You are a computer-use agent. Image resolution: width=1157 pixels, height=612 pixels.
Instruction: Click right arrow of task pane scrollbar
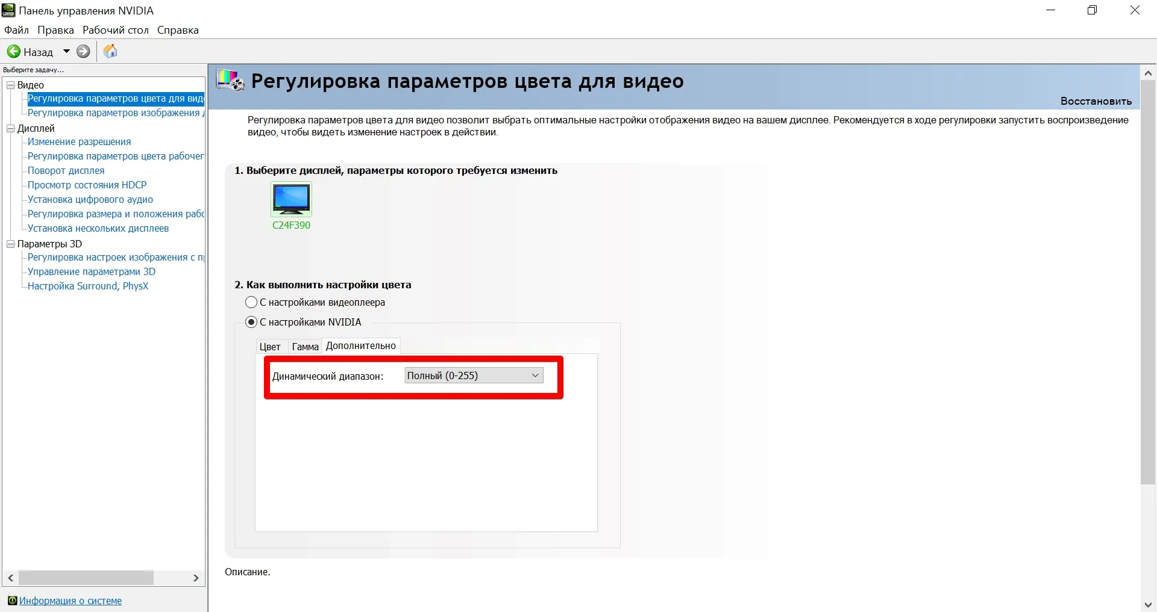[x=196, y=578]
